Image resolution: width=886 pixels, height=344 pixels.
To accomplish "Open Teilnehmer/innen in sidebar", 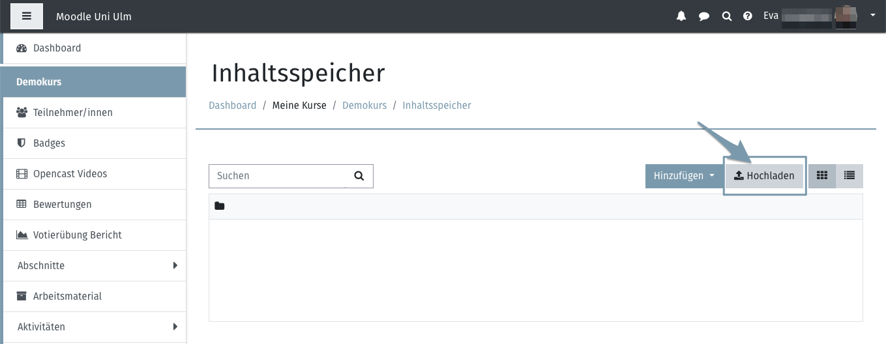I will tap(73, 113).
